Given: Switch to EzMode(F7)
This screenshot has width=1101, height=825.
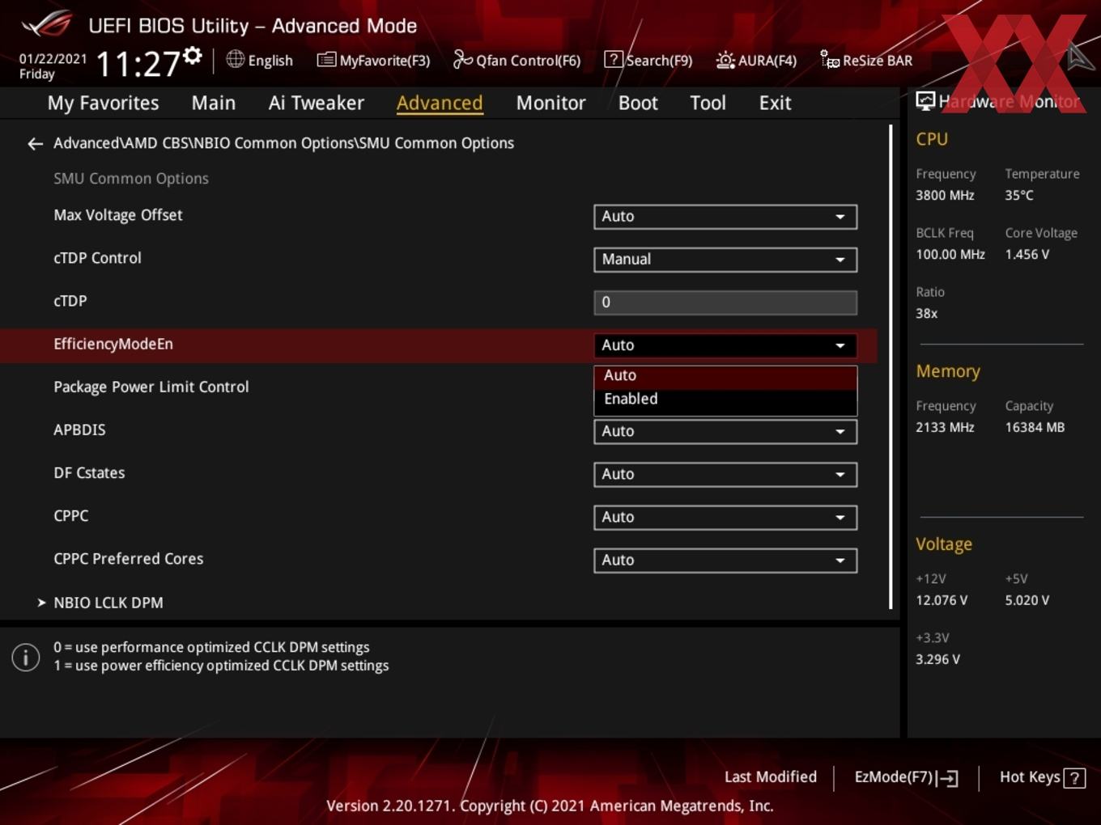Looking at the screenshot, I should pos(906,777).
